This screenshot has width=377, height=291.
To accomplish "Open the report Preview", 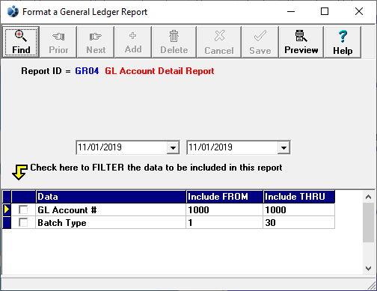I will pos(301,42).
